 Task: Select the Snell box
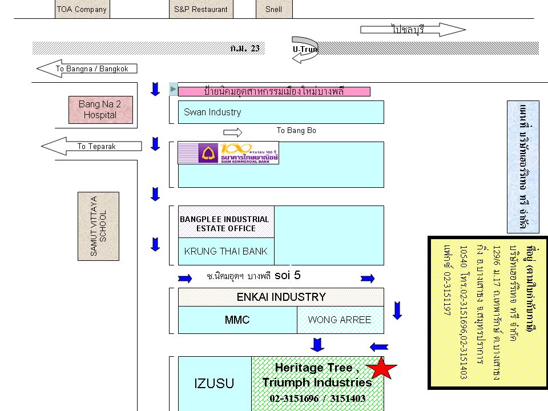click(274, 9)
